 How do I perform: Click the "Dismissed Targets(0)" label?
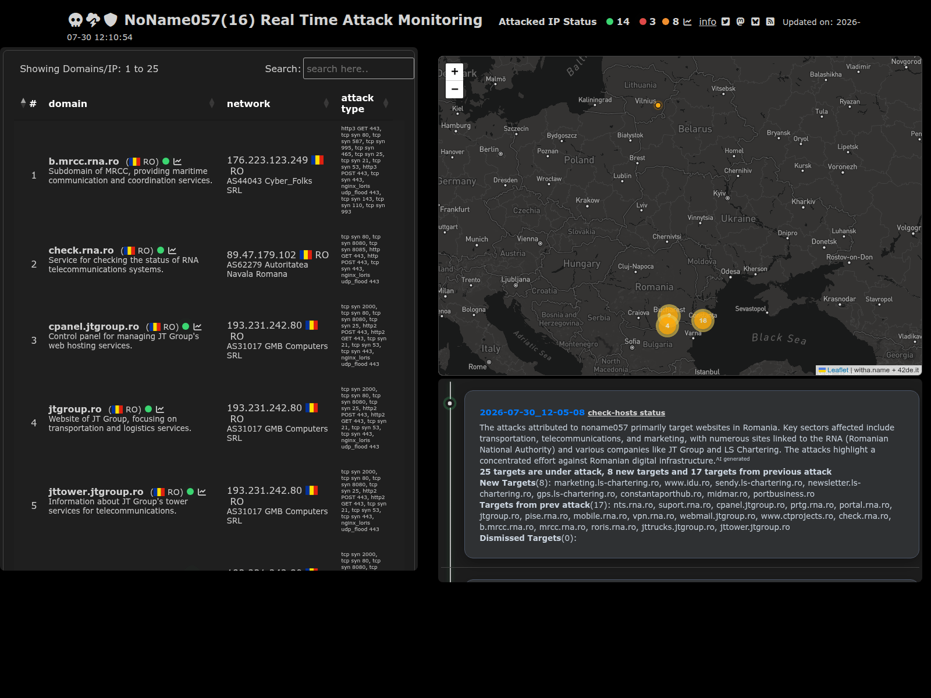(528, 538)
